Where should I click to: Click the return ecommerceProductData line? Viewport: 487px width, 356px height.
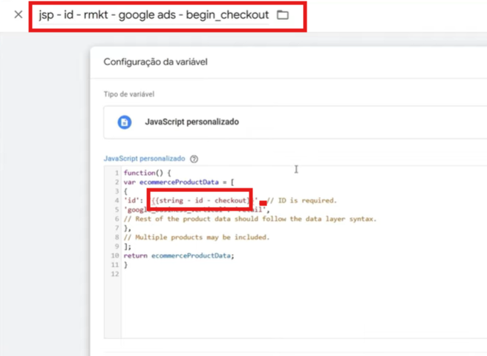(179, 256)
